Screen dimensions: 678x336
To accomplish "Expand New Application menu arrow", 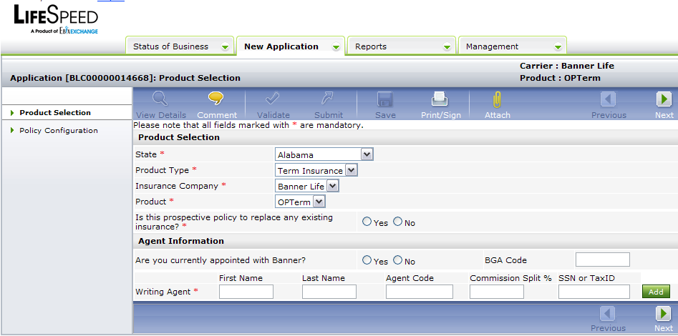I will pos(336,47).
